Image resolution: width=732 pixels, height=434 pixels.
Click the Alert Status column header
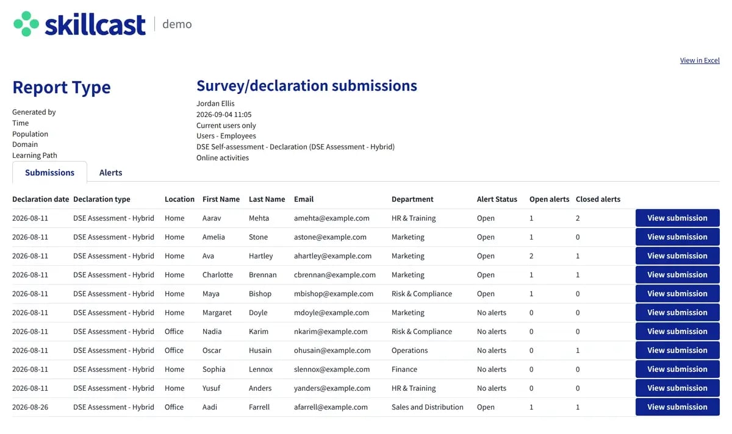[497, 199]
